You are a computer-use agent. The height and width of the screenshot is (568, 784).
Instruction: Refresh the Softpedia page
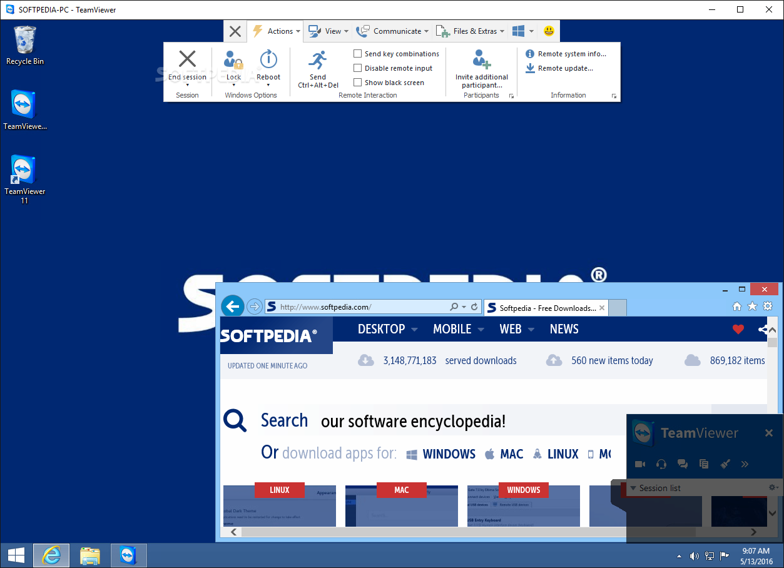pos(474,307)
